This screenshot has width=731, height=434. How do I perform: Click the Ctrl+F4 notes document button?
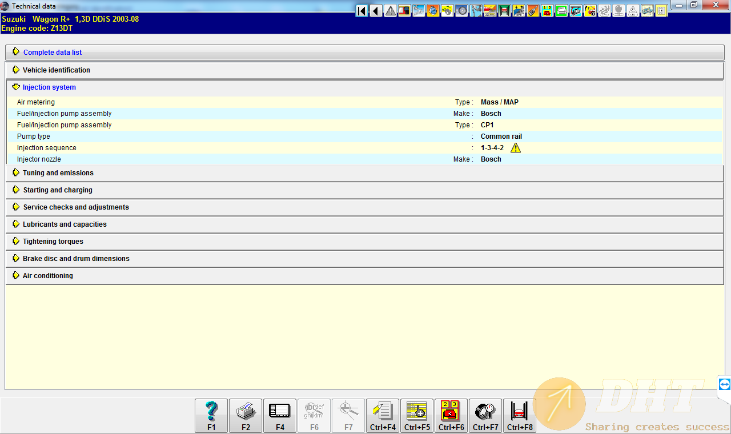383,415
